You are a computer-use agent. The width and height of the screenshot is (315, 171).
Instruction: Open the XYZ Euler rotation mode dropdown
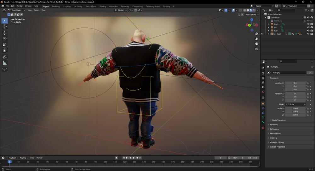pos(295,104)
